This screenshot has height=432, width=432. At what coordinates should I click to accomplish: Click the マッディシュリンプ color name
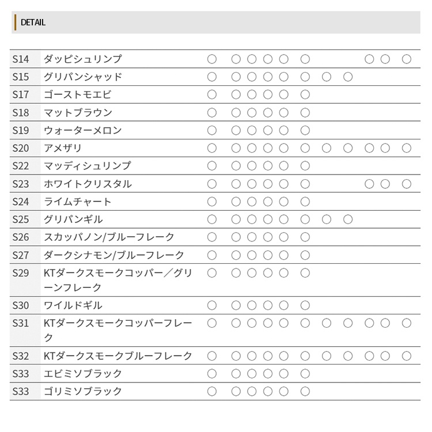tap(88, 166)
